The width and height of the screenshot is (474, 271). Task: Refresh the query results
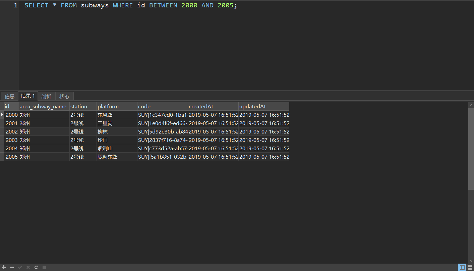pyautogui.click(x=36, y=267)
